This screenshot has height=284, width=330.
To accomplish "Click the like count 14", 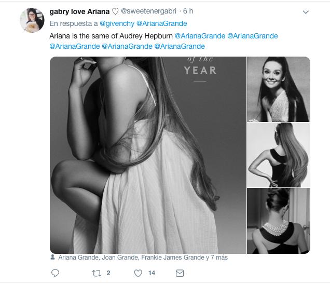I will click(152, 273).
